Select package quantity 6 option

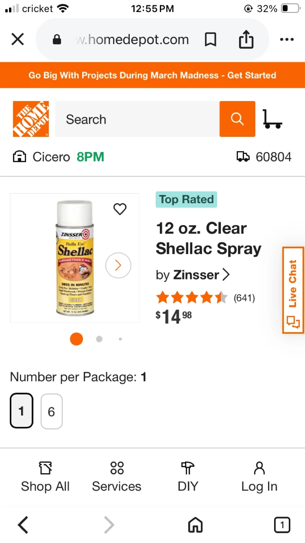tap(51, 411)
